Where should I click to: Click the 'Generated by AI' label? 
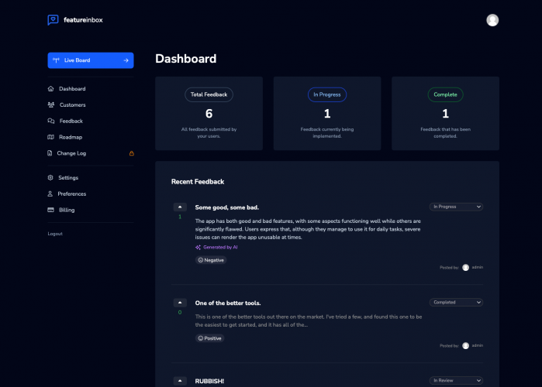click(x=220, y=248)
